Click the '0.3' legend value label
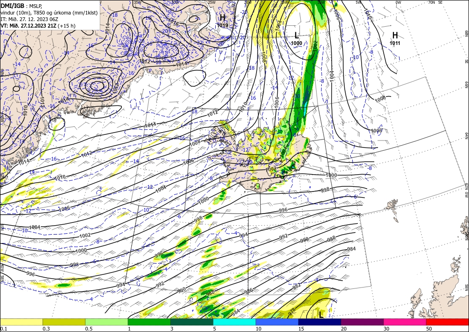This screenshot has height=332, width=469. (x=46, y=329)
